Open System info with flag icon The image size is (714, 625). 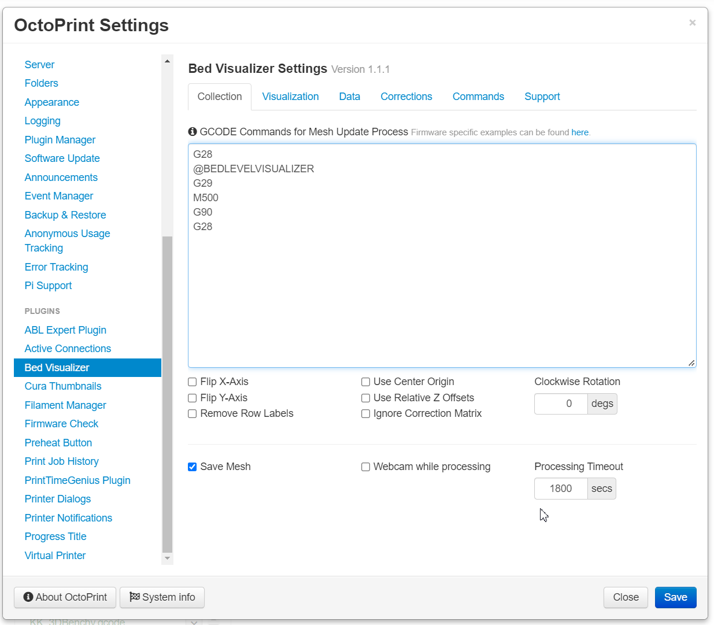click(162, 597)
